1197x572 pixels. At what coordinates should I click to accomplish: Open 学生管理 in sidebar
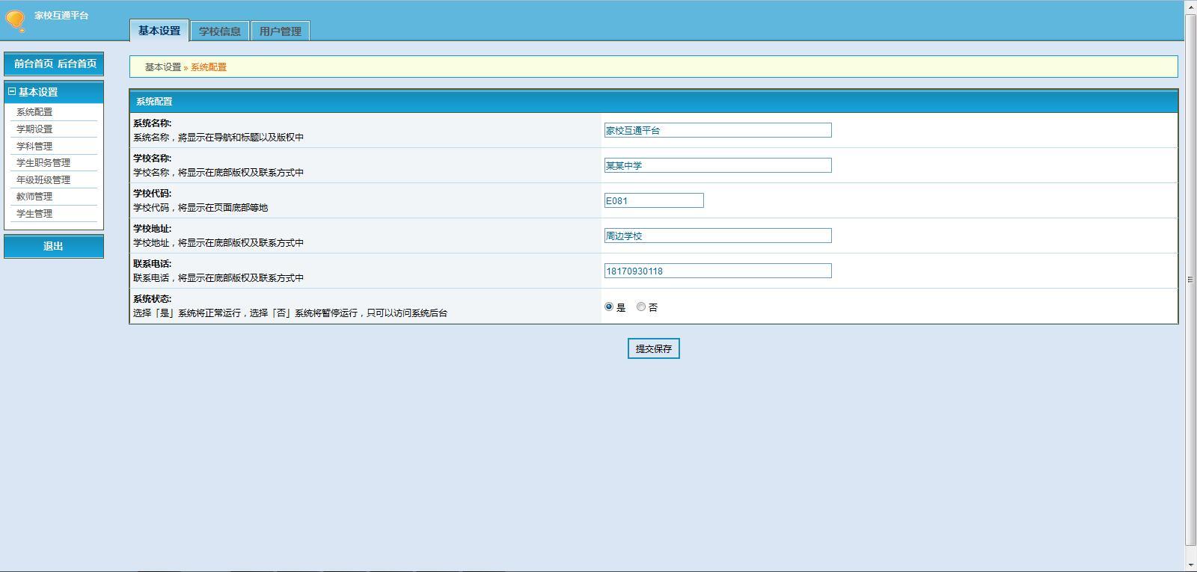point(34,214)
